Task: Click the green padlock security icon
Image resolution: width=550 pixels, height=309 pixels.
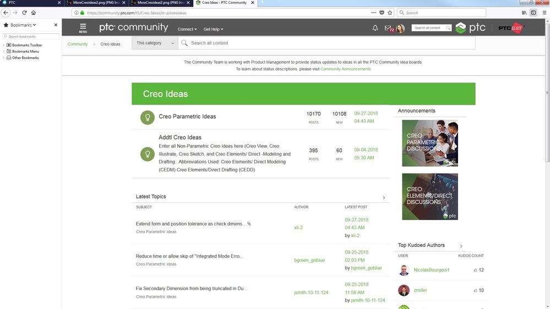Action: point(82,13)
